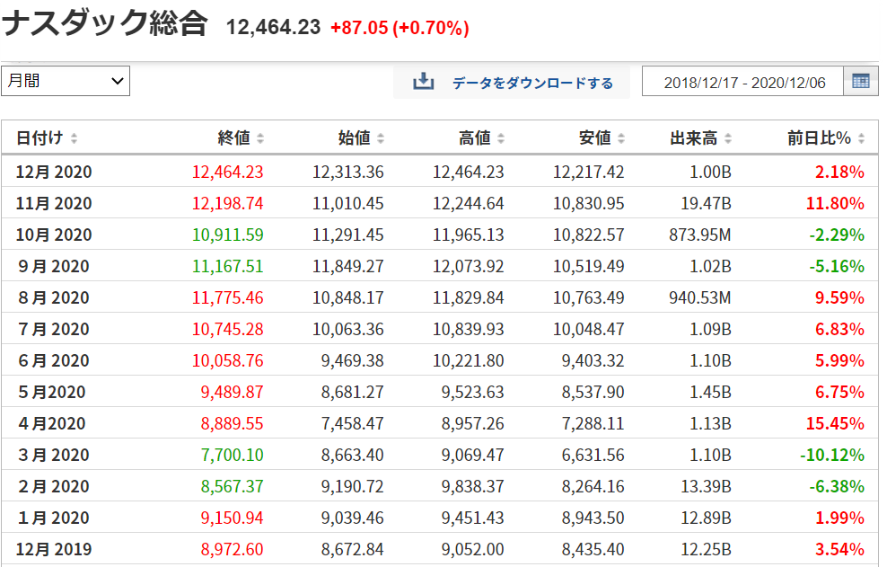Select the 12月 2020 row date
Viewport: 887px width, 567px height.
click(54, 172)
